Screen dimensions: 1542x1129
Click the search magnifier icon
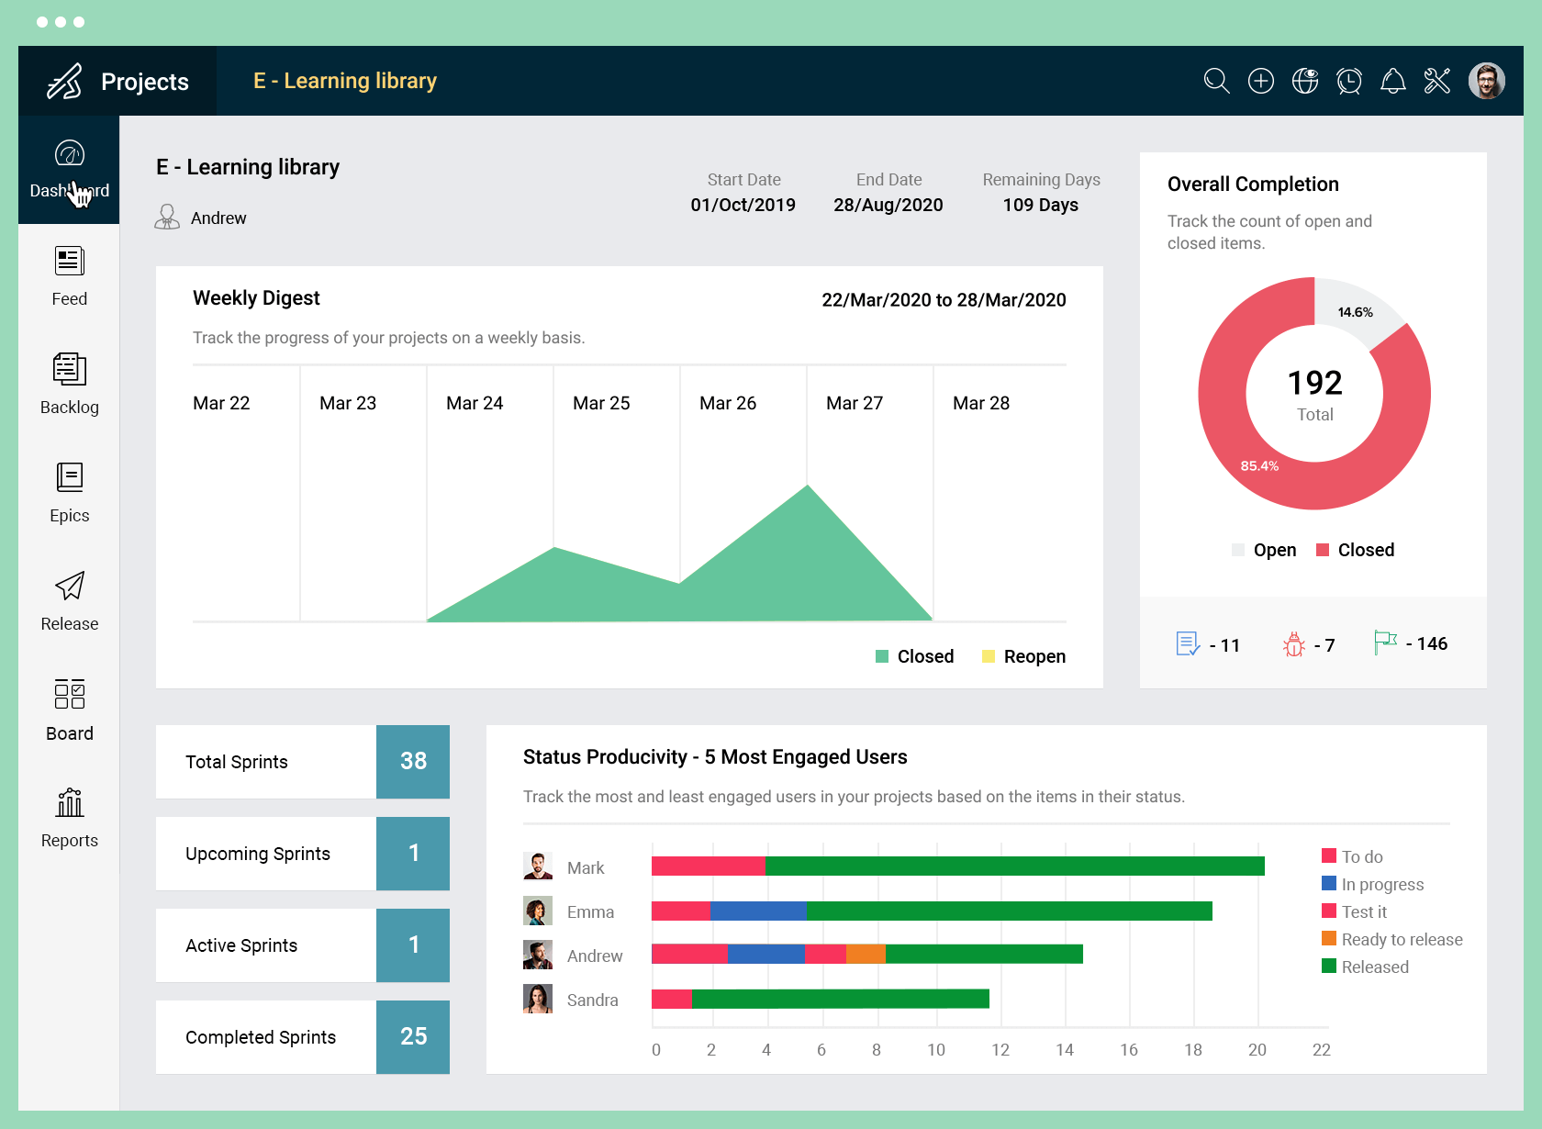click(1216, 81)
